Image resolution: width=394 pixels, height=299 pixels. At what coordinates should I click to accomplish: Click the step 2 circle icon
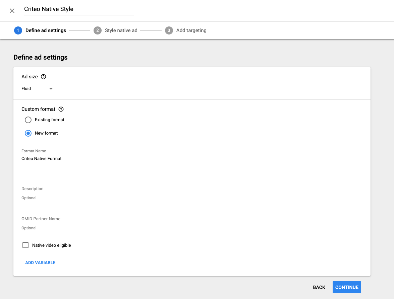point(98,30)
